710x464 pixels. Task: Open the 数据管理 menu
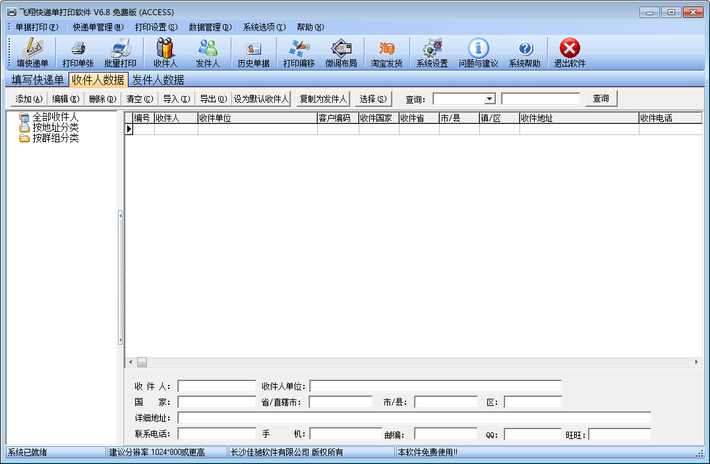point(210,27)
